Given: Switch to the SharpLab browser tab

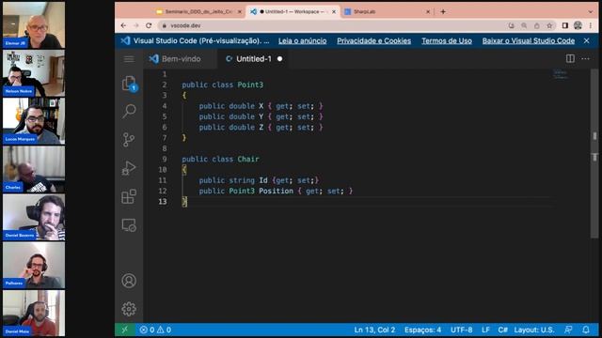Looking at the screenshot, I should 387,11.
